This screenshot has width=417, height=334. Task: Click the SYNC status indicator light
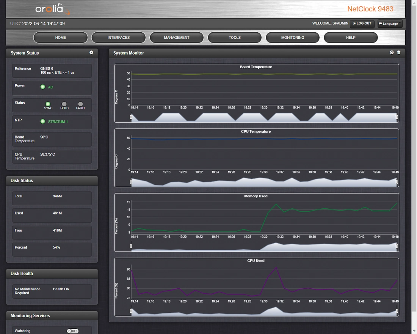click(48, 104)
